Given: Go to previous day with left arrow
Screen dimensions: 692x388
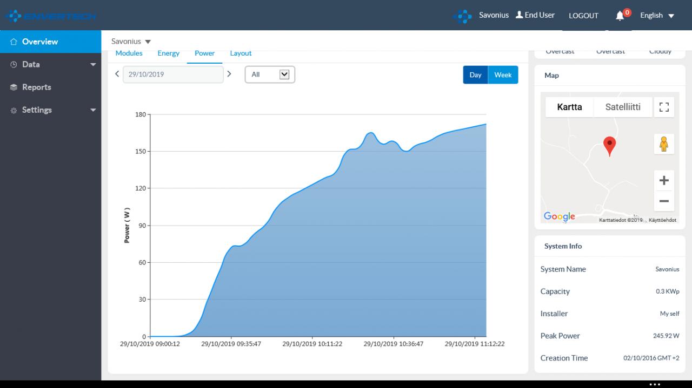Looking at the screenshot, I should tap(117, 74).
